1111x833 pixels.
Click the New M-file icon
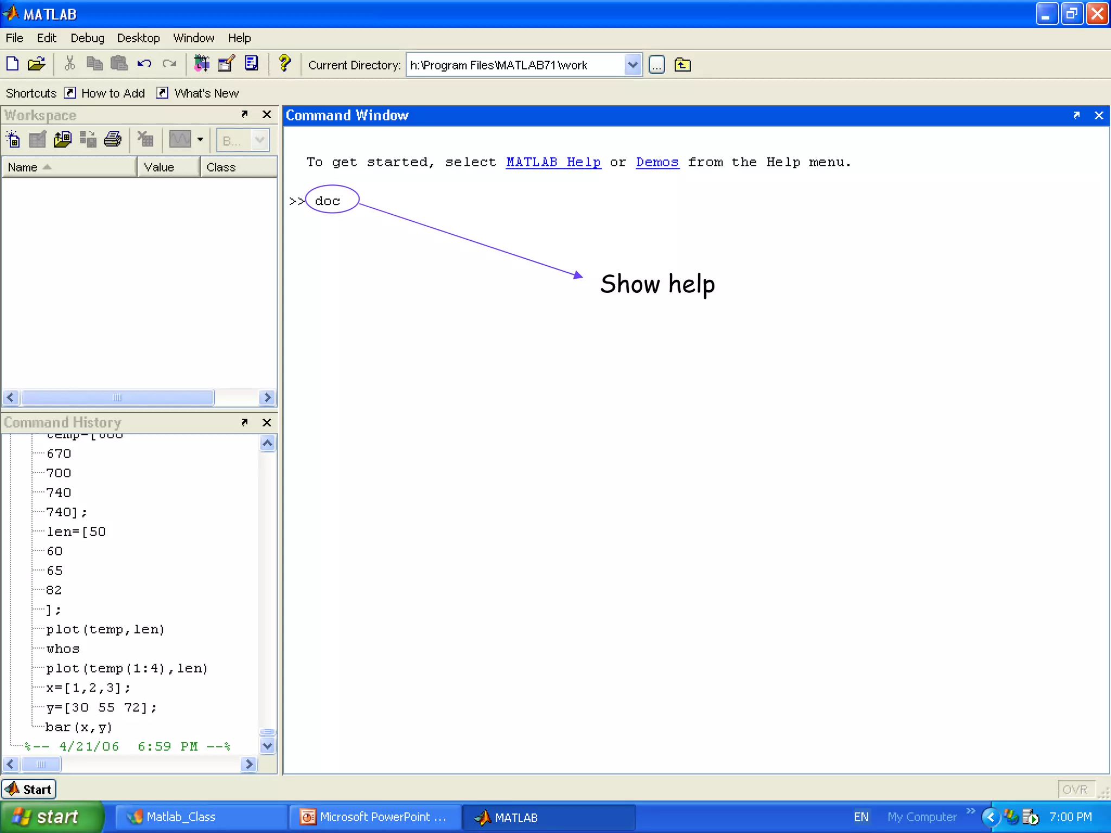pyautogui.click(x=12, y=64)
